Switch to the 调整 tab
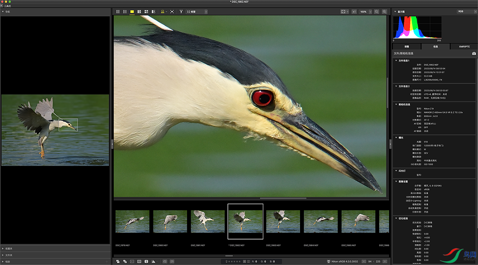This screenshot has height=265, width=478. coord(407,47)
